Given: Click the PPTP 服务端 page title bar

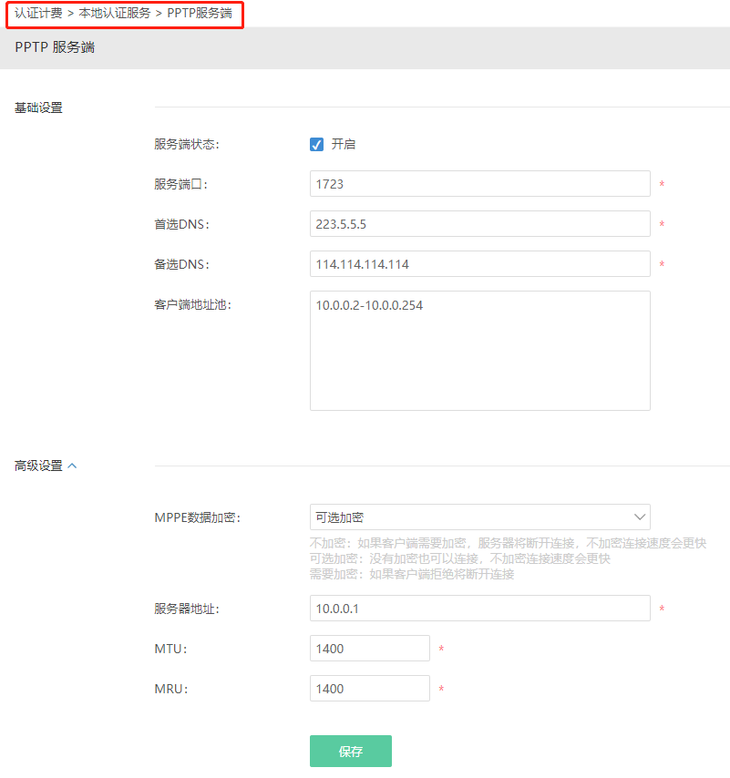Looking at the screenshot, I should coord(55,47).
